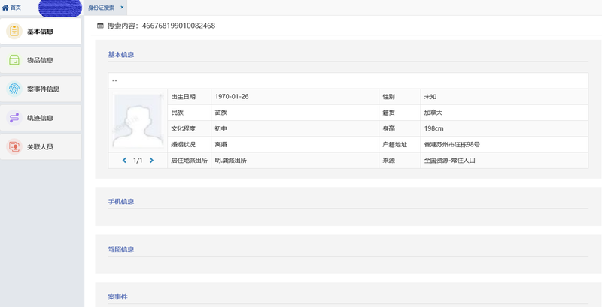This screenshot has width=602, height=307.
Task: Click the 基本信息 section heading
Action: (x=121, y=54)
